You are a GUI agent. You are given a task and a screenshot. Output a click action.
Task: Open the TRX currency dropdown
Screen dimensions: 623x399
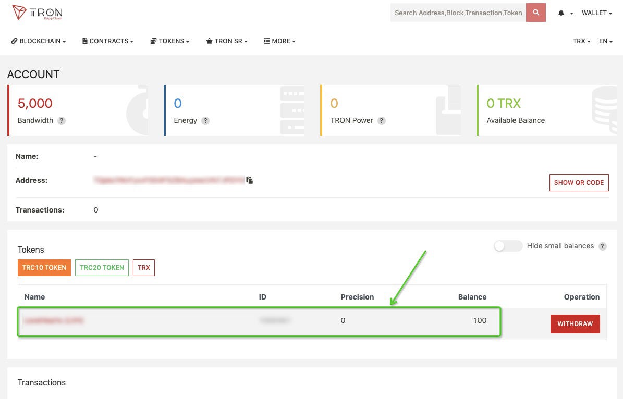click(x=582, y=41)
